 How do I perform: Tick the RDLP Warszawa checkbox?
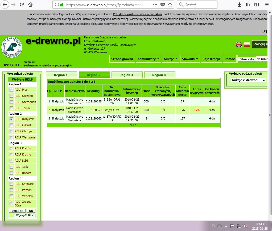[x=11, y=137]
